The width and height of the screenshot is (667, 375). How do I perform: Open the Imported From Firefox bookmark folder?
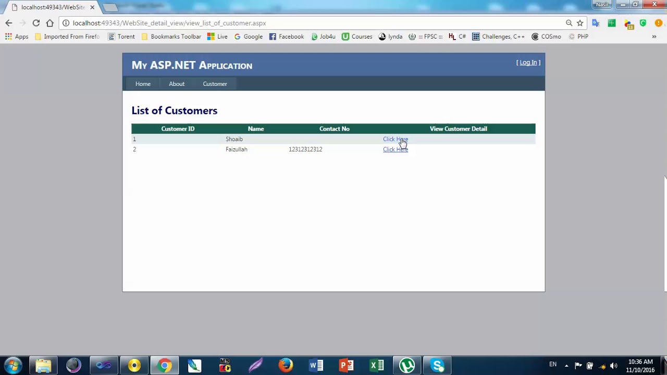pyautogui.click(x=67, y=36)
